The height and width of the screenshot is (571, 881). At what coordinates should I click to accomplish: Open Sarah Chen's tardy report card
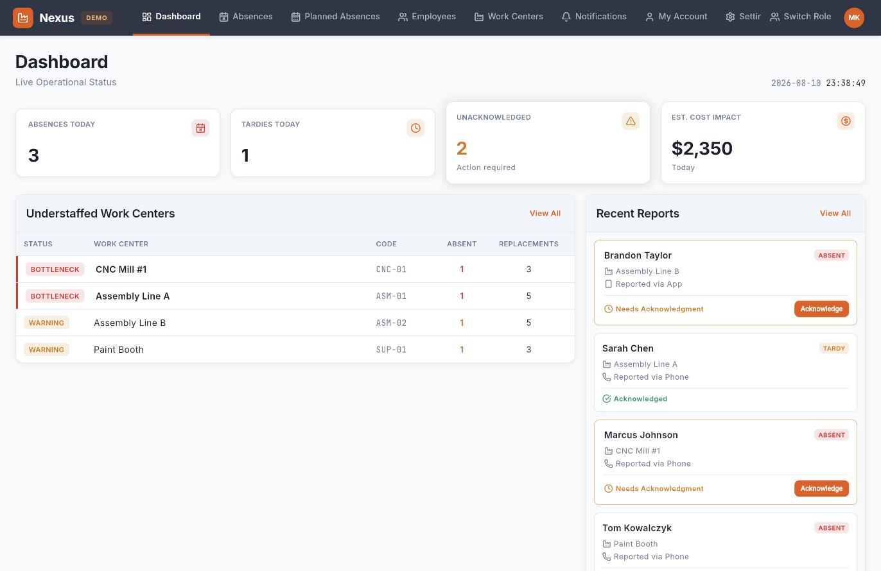click(726, 372)
